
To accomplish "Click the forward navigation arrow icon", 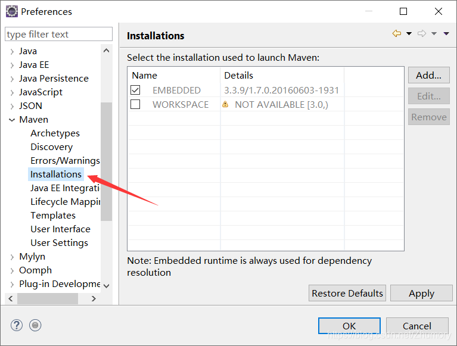I will pos(421,33).
